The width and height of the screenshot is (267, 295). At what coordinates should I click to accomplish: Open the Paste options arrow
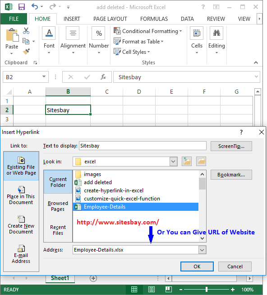point(12,54)
